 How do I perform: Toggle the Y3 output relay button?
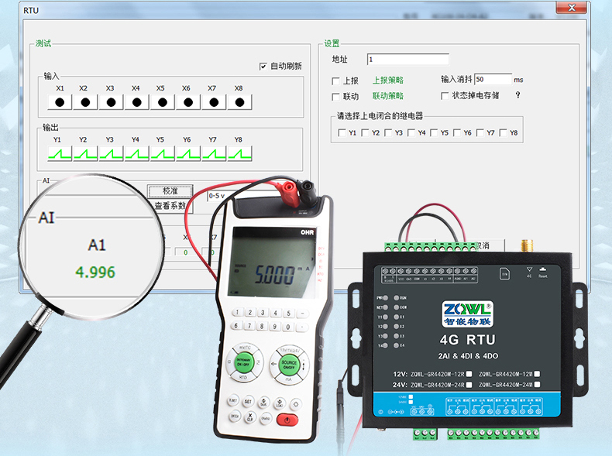pos(111,154)
